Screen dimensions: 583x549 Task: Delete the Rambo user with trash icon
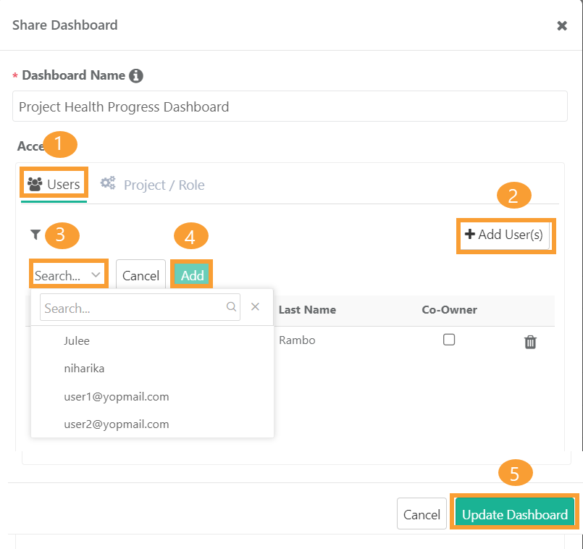pyautogui.click(x=530, y=342)
